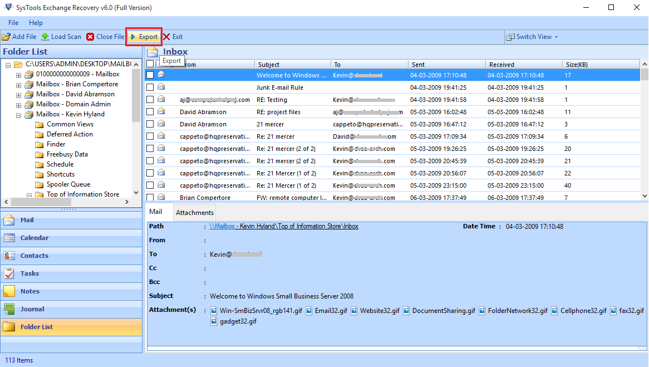Click the Mail envelope icon in the navigation pane

(9, 220)
